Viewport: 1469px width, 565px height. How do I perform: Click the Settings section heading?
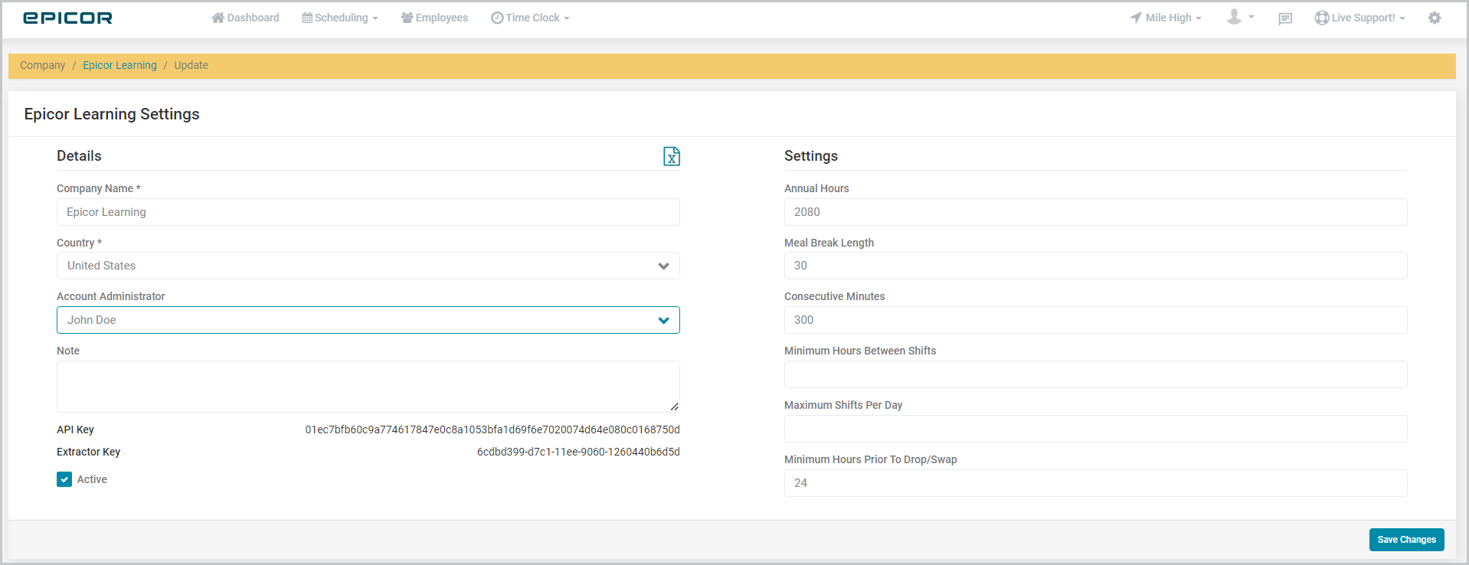coord(811,156)
